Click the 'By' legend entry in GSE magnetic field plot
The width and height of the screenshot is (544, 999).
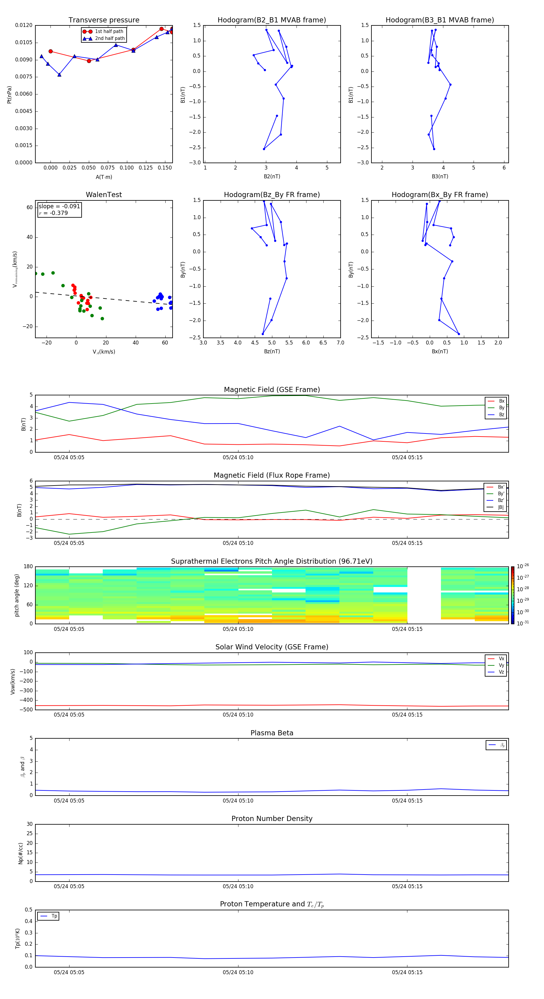(496, 407)
